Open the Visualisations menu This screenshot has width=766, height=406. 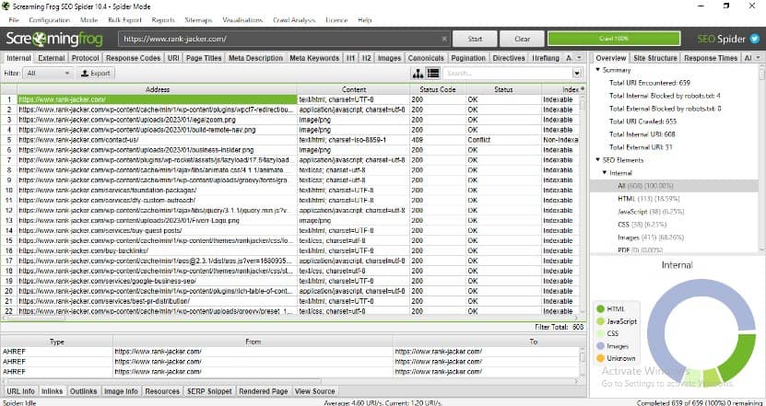[242, 20]
